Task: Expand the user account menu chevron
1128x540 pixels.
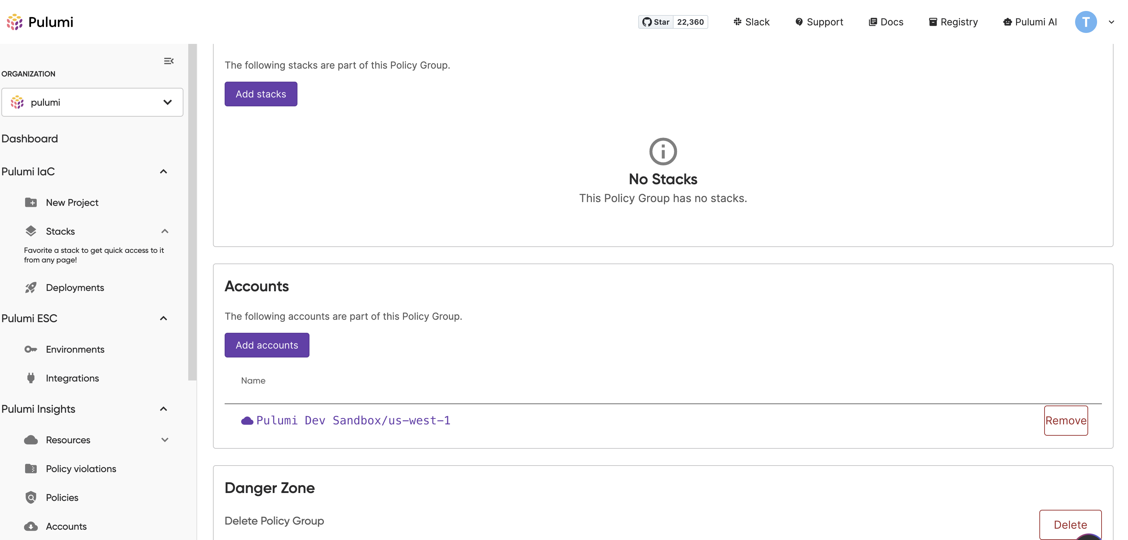Action: click(x=1112, y=22)
